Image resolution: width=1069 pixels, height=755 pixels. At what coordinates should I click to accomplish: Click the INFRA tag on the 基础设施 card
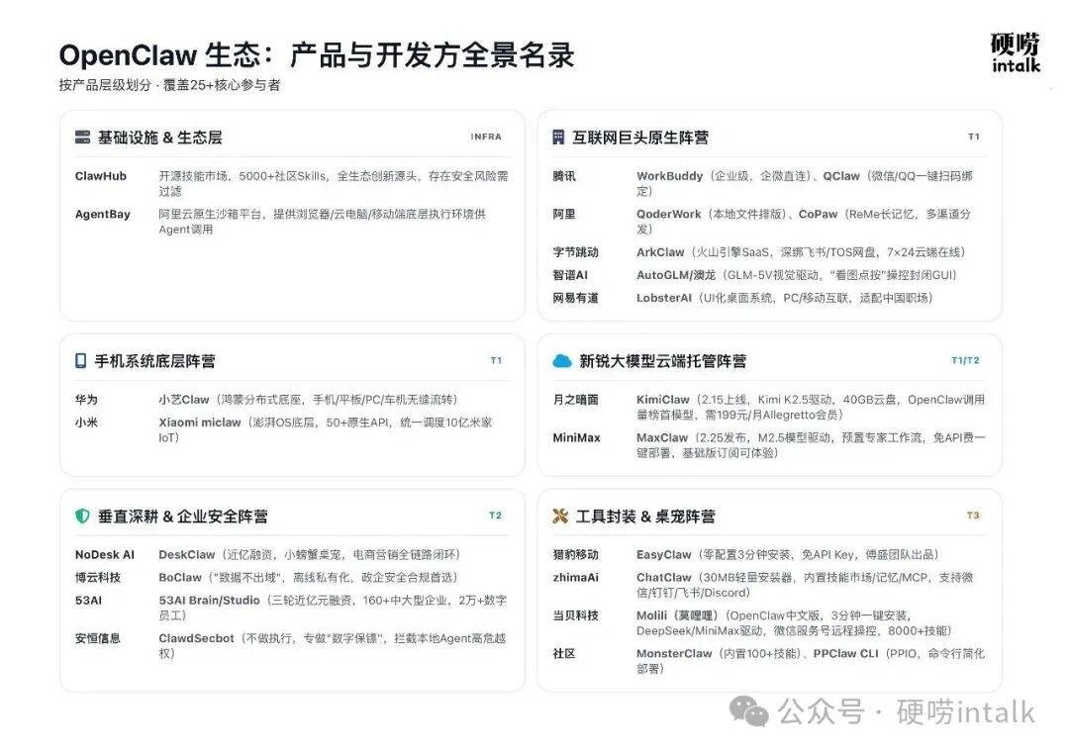[486, 137]
